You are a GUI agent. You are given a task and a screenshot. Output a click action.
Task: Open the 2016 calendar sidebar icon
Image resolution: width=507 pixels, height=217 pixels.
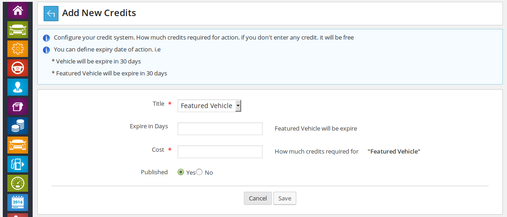tap(18, 202)
